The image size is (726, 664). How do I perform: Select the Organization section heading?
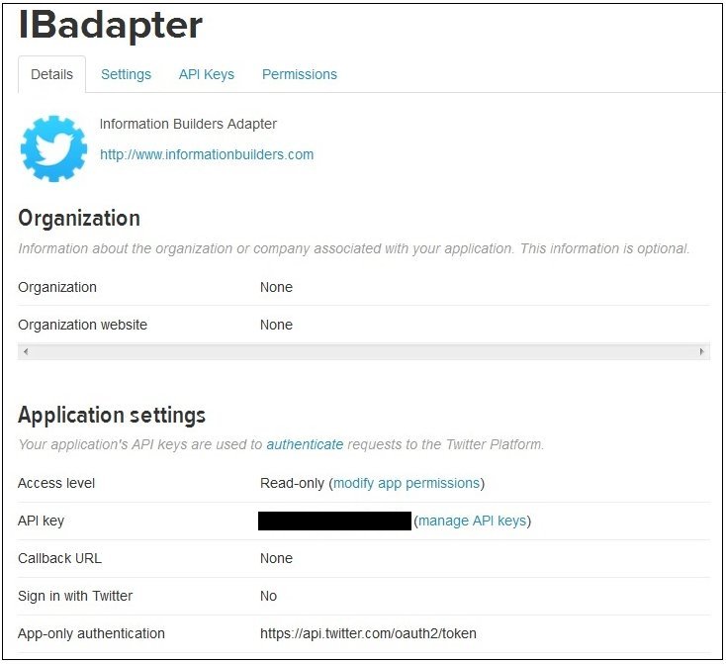click(79, 219)
